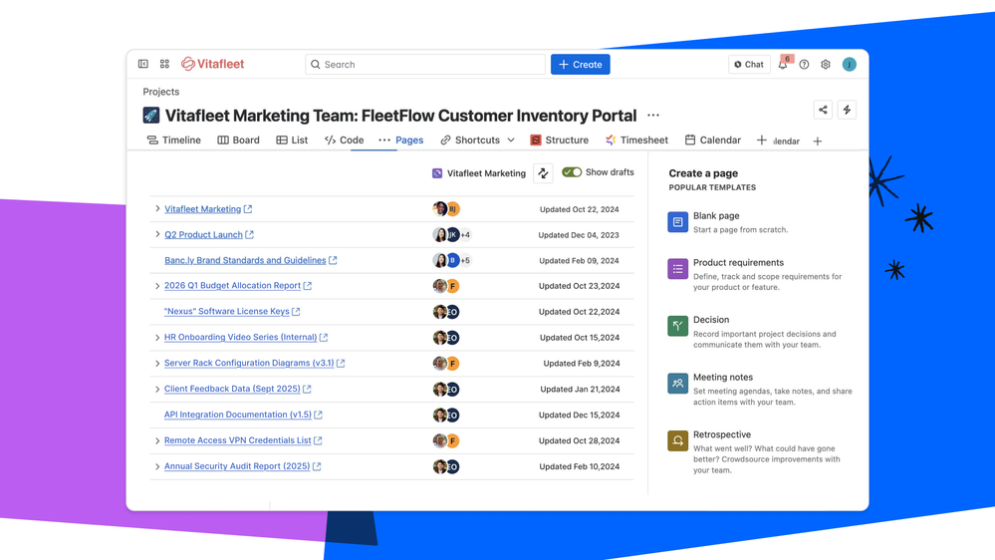Open external link icon for HR Onboarding Video Series

[x=324, y=337]
